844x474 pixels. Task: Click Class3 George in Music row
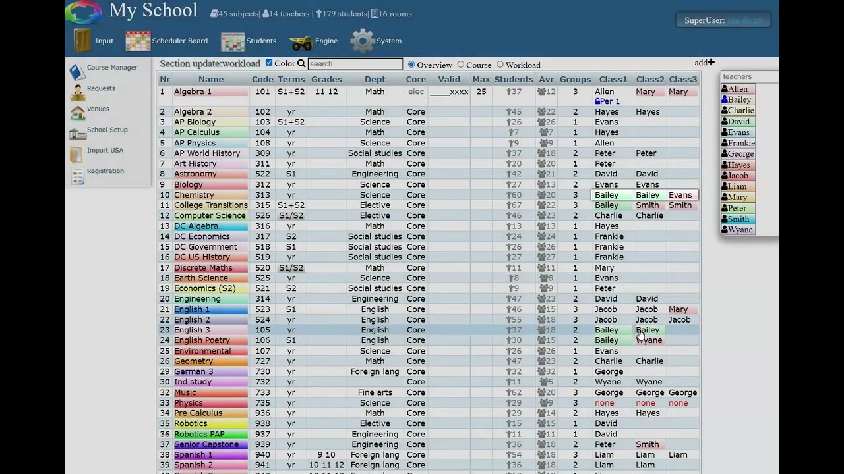point(682,392)
